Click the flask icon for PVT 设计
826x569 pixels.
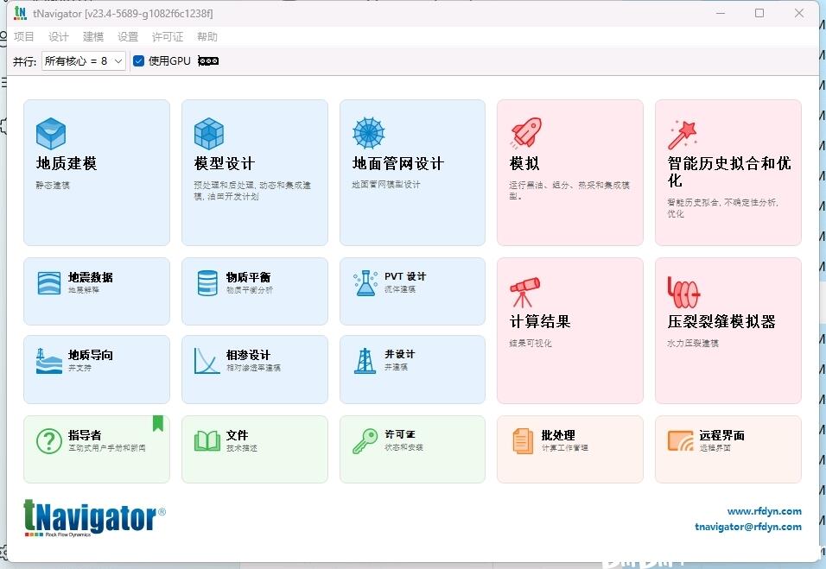[x=365, y=282]
